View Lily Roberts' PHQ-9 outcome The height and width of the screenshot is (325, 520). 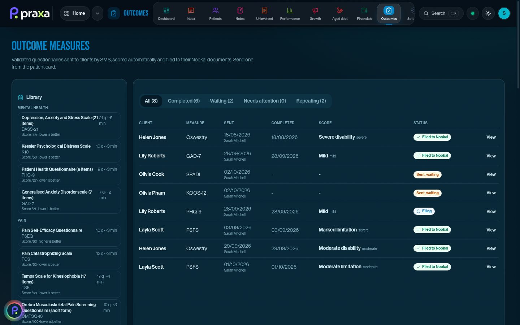pyautogui.click(x=491, y=212)
